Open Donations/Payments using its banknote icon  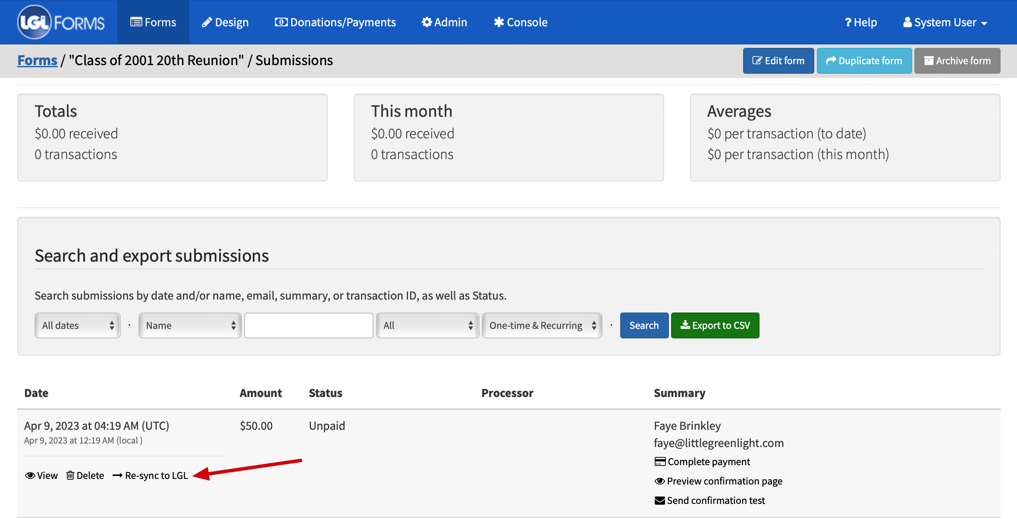pyautogui.click(x=281, y=22)
